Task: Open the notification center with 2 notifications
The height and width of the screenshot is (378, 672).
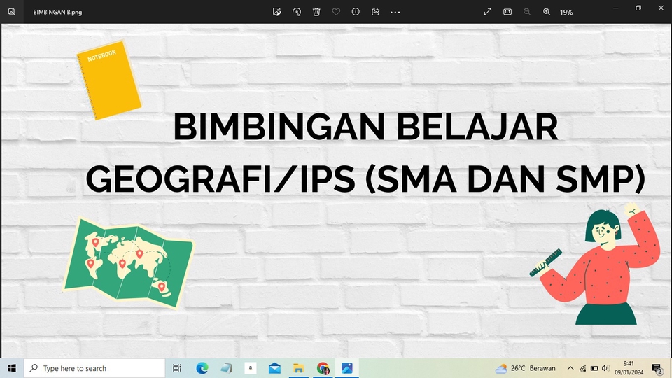Action: coord(657,369)
